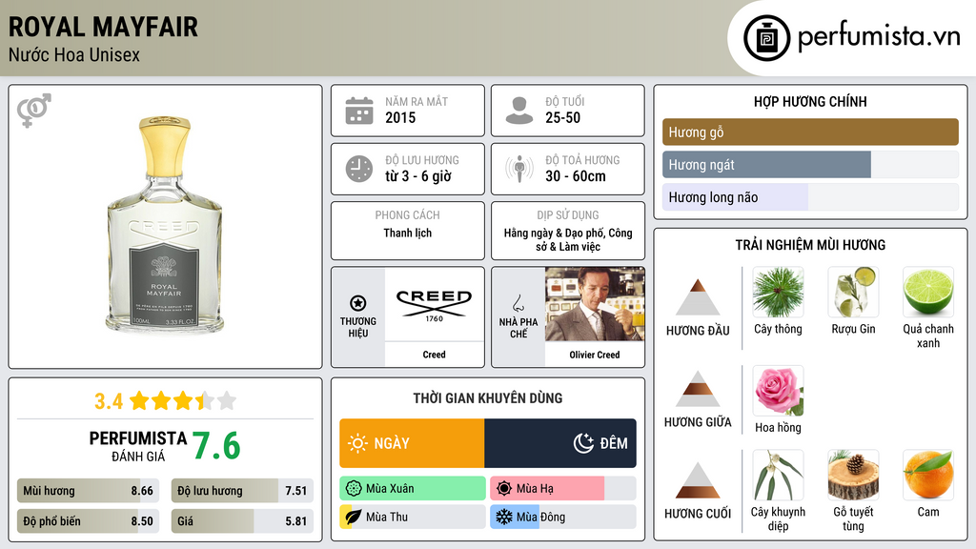Click the 3.4 star rating row
This screenshot has height=549, width=976.
coord(165,401)
